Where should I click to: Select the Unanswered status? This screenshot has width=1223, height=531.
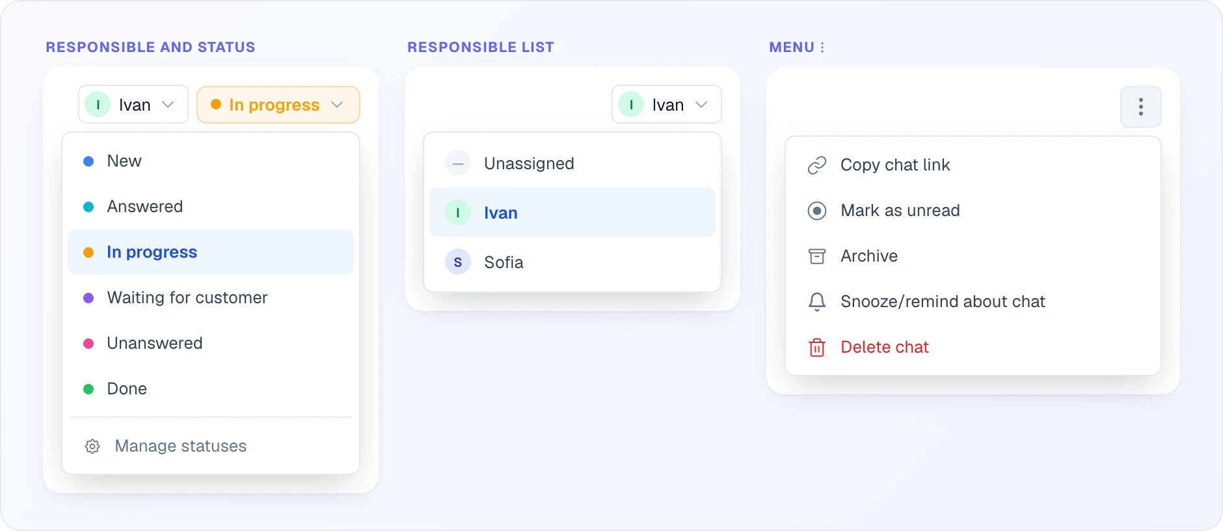211,344
